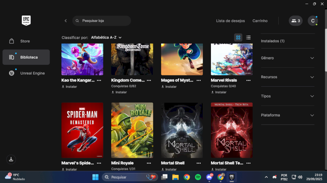Expand the Plataforma filter section

point(287,115)
